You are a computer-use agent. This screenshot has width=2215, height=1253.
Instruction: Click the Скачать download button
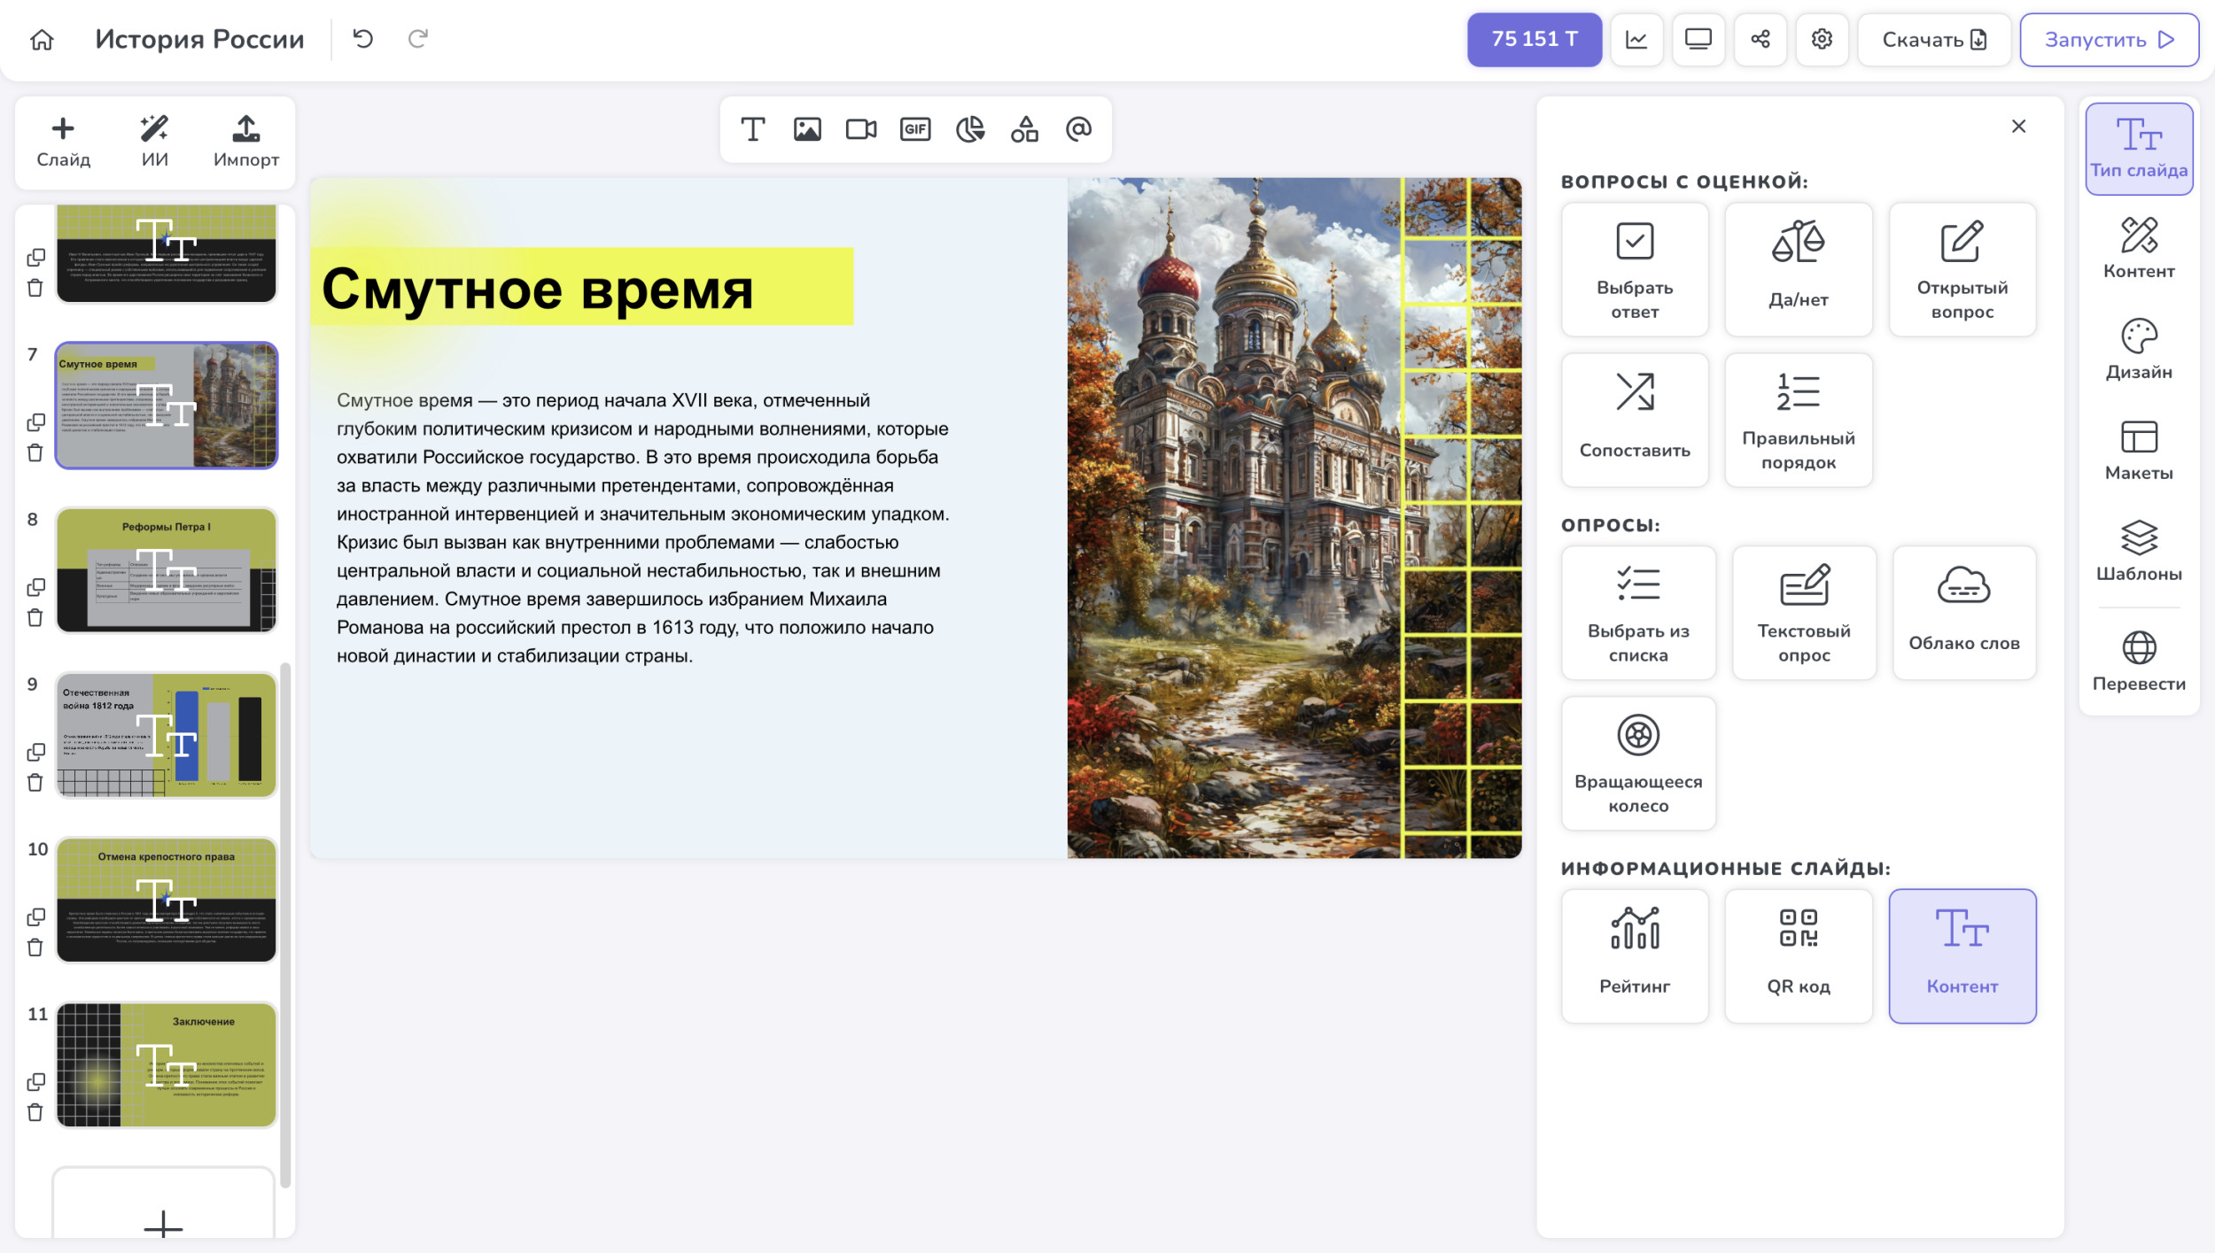coord(1933,39)
